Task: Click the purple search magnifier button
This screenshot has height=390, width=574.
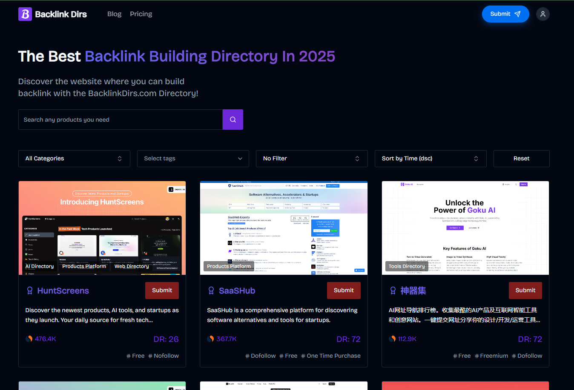Action: pos(232,120)
